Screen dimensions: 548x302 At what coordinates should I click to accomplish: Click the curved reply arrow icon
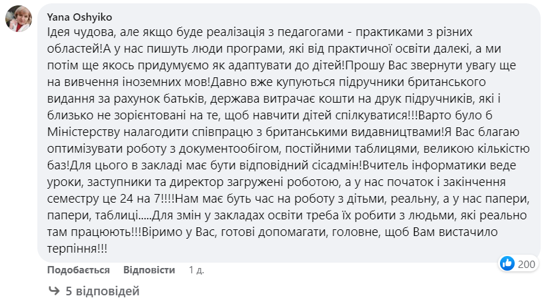53,291
